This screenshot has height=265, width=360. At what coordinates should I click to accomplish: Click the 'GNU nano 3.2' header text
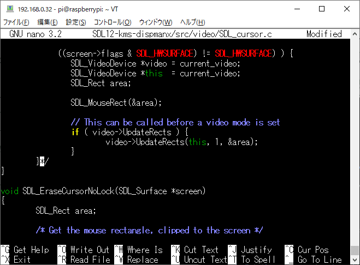pyautogui.click(x=36, y=34)
